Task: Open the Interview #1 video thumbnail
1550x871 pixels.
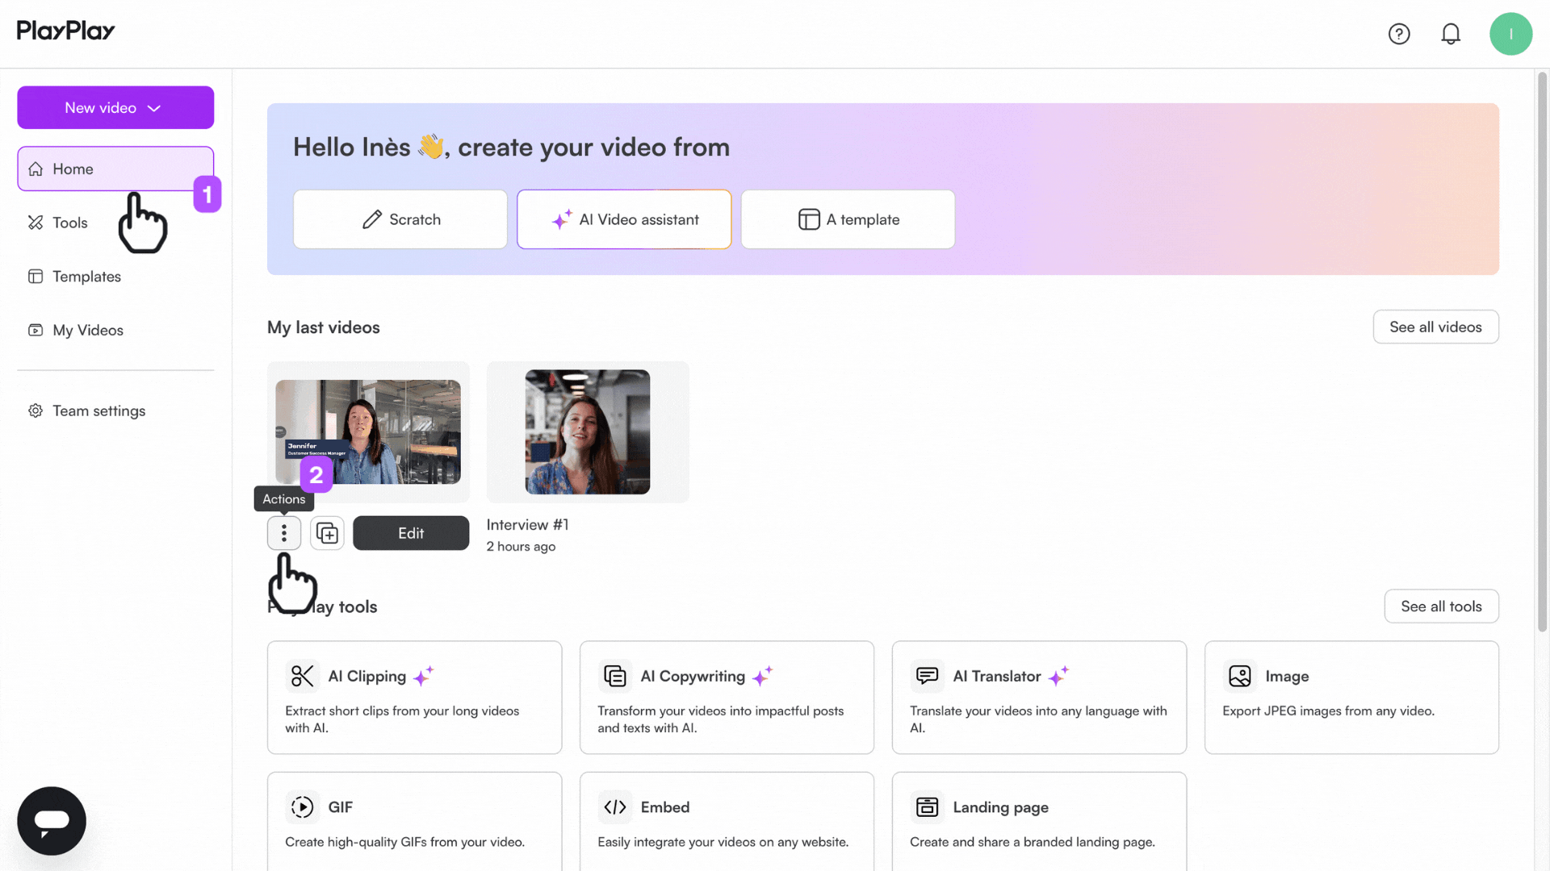Action: pyautogui.click(x=588, y=432)
